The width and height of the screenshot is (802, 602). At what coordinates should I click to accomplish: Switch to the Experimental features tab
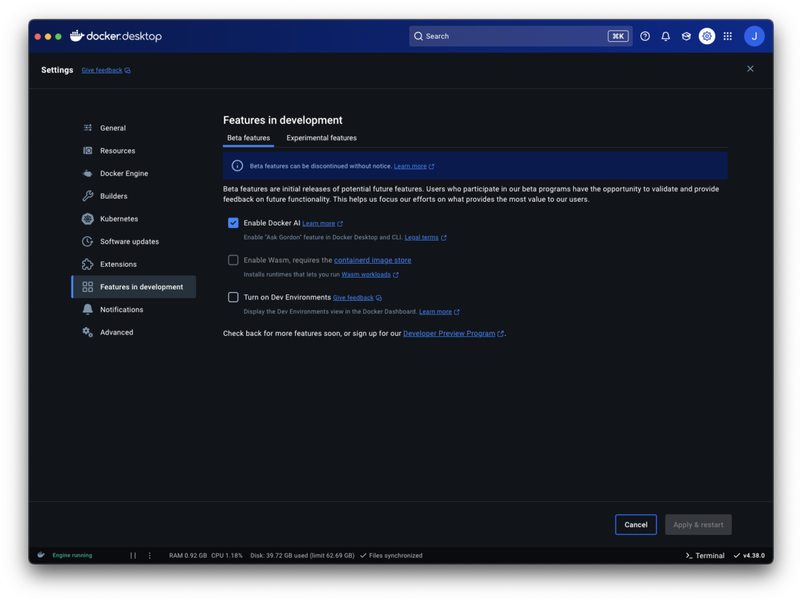321,138
